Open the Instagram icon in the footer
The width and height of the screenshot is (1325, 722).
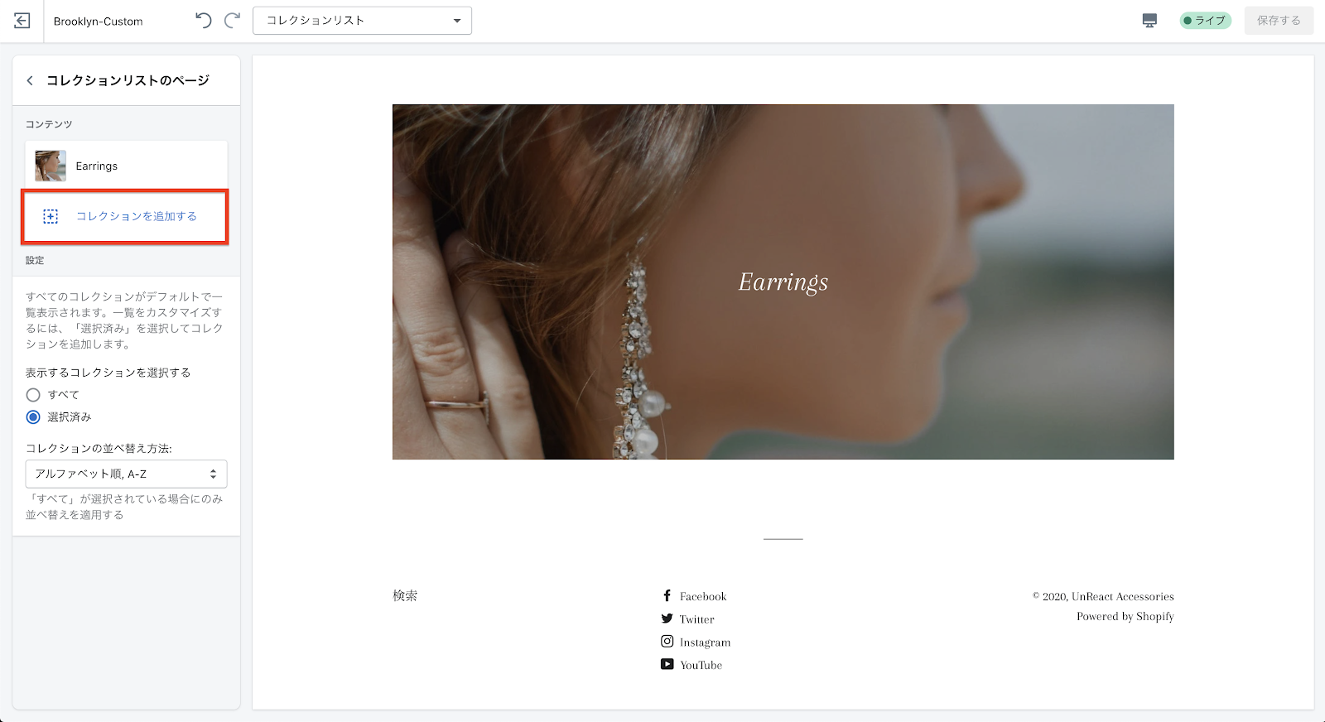[x=667, y=642]
